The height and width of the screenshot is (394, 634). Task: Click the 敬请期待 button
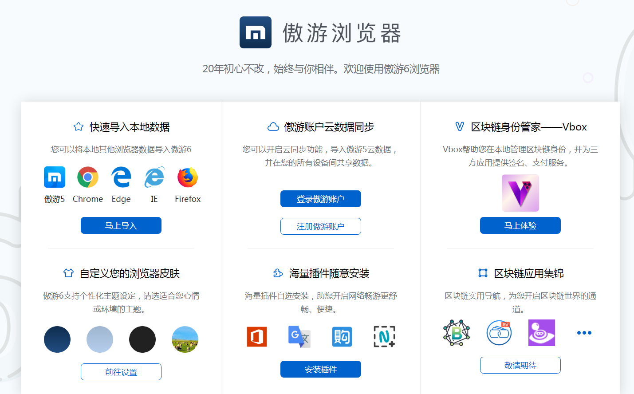[520, 365]
